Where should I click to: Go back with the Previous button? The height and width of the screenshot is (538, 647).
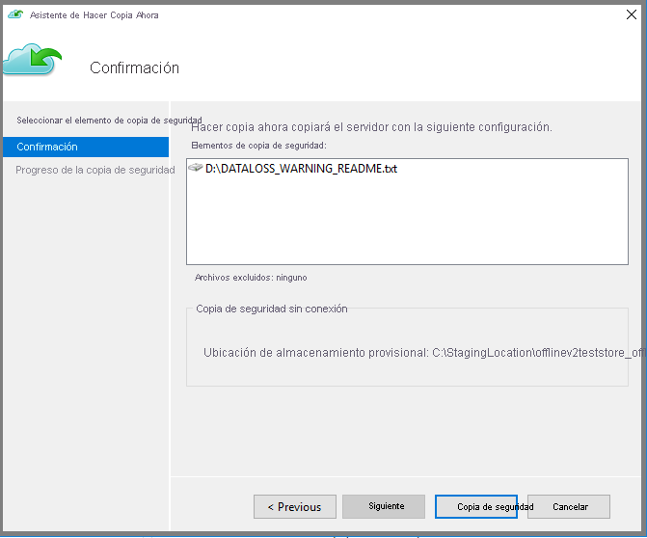coord(295,506)
